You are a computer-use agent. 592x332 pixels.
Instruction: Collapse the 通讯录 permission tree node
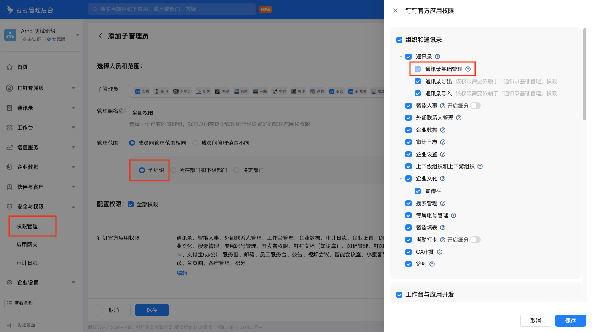click(x=401, y=57)
